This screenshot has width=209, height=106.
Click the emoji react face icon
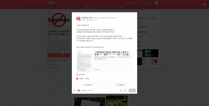pos(85,85)
